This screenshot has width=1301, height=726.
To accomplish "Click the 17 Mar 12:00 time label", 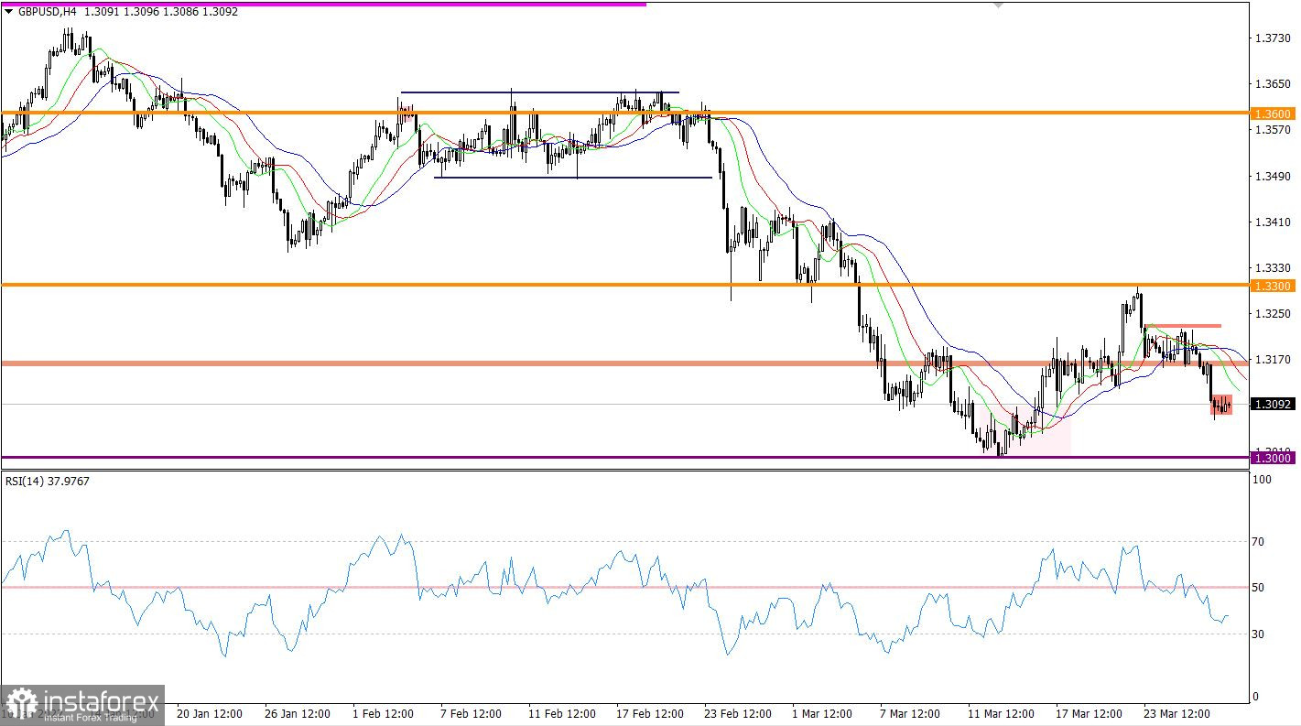I will point(1090,713).
